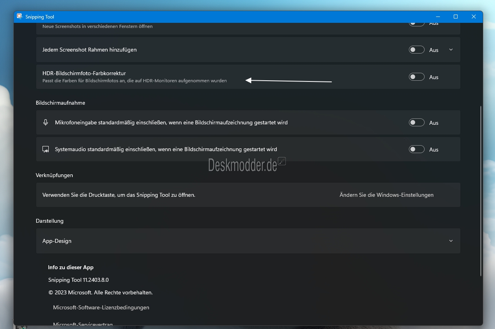Open the Microsoft-Software-Lizenzbedingungen link
495x329 pixels.
[101, 307]
